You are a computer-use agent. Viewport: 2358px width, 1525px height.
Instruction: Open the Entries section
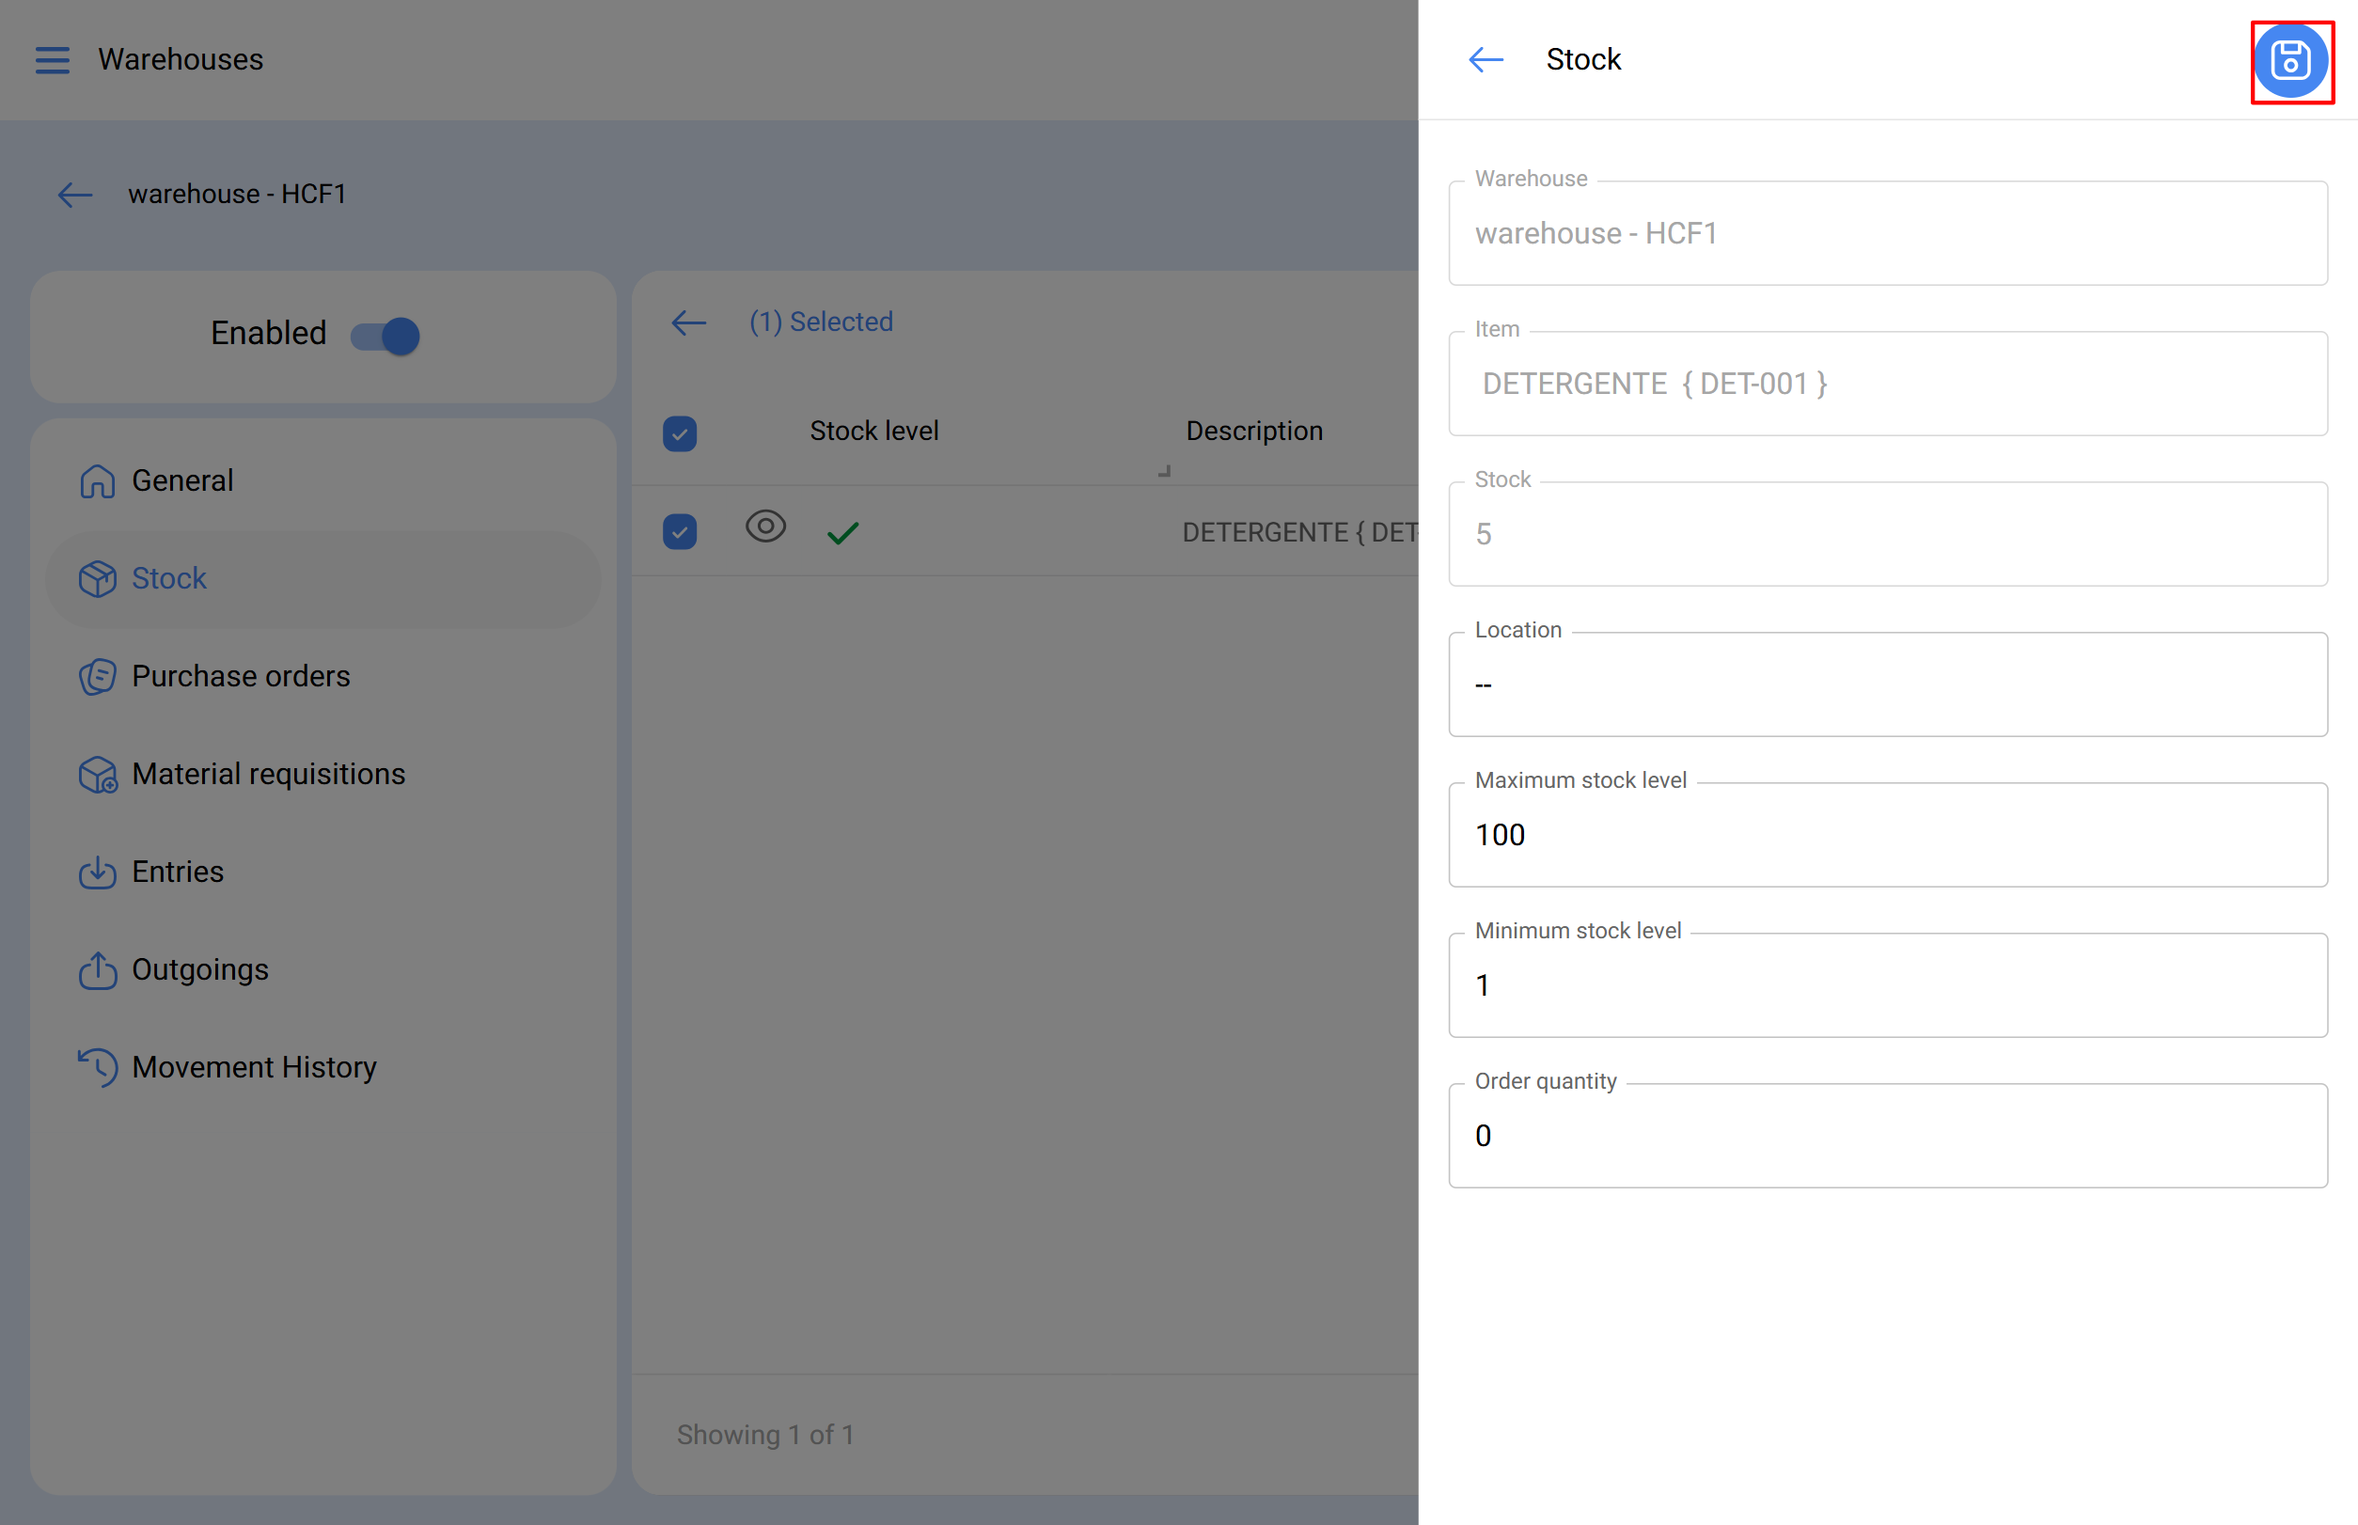pos(179,872)
